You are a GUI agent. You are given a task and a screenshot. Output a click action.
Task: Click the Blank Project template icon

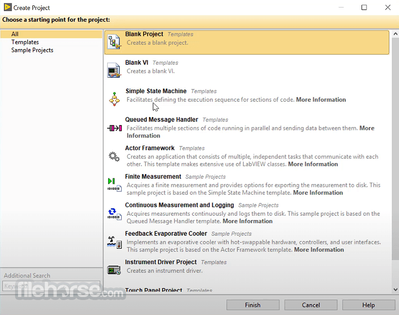pyautogui.click(x=113, y=42)
